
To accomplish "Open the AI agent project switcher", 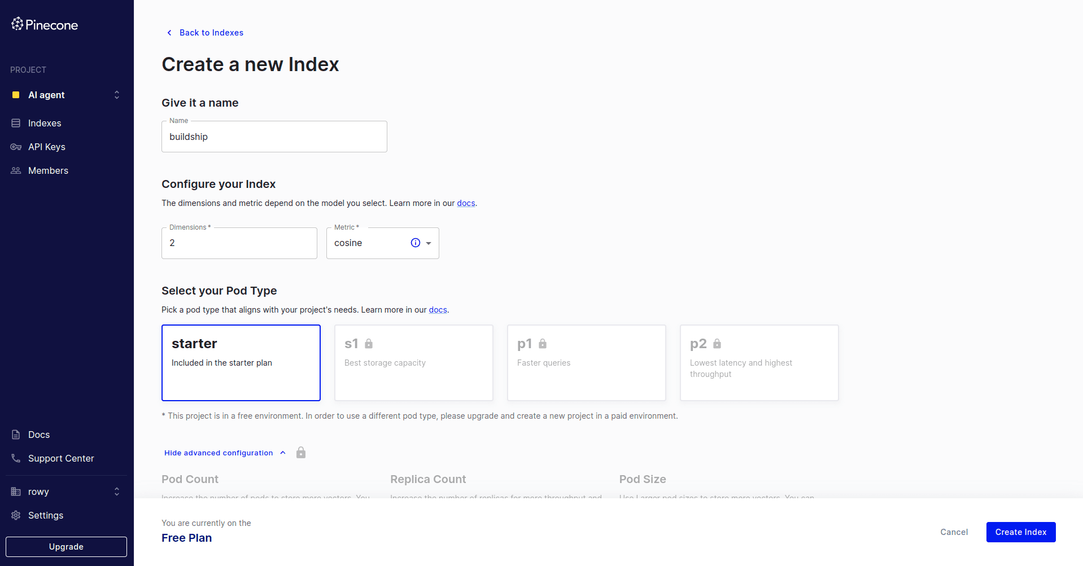I will click(116, 95).
